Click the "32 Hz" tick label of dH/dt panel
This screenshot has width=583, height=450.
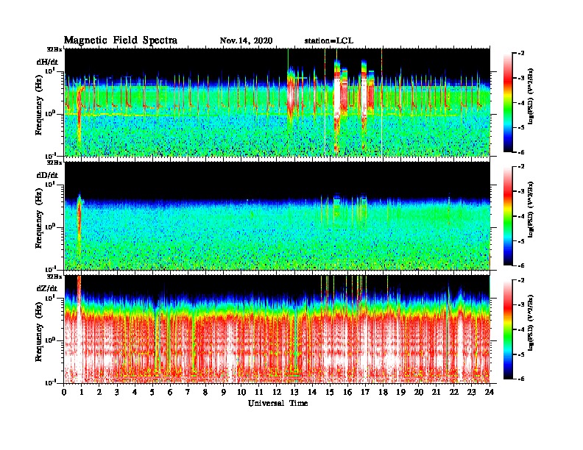click(x=54, y=49)
